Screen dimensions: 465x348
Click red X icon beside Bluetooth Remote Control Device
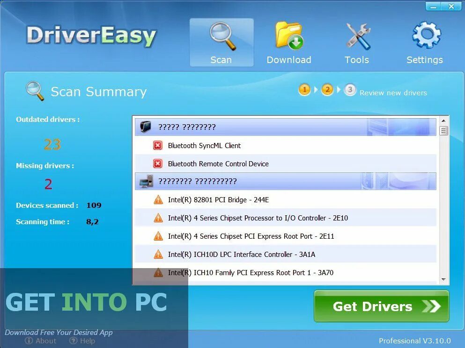158,163
